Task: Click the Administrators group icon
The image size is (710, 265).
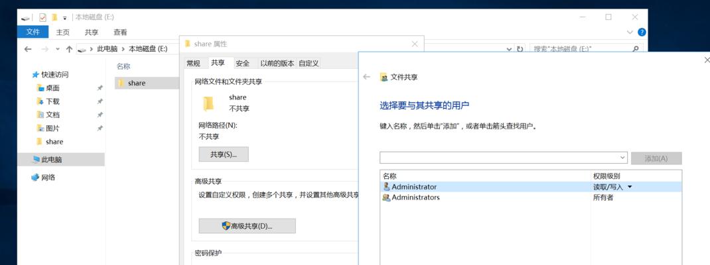Action: pos(386,197)
